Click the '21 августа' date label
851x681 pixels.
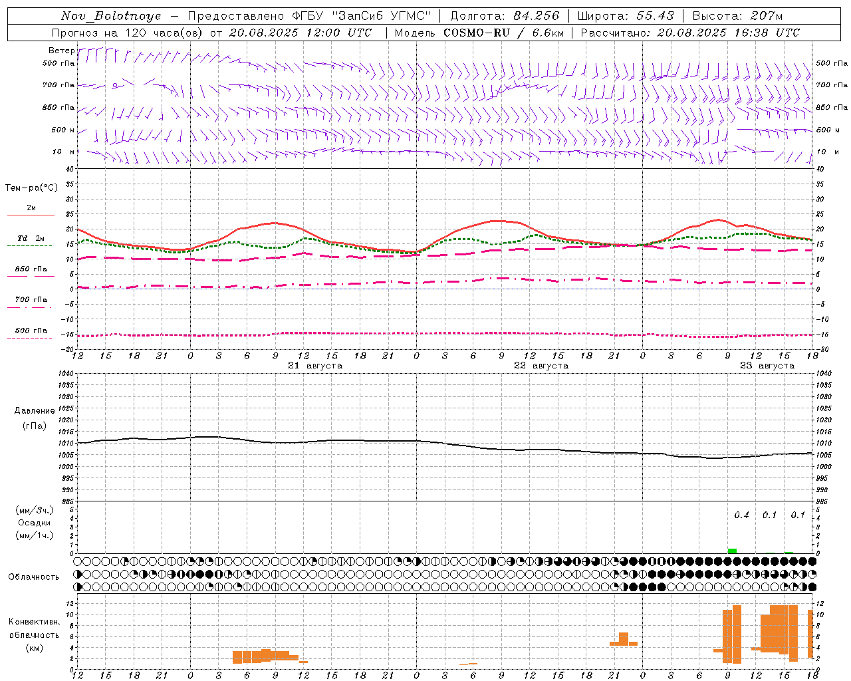[315, 365]
